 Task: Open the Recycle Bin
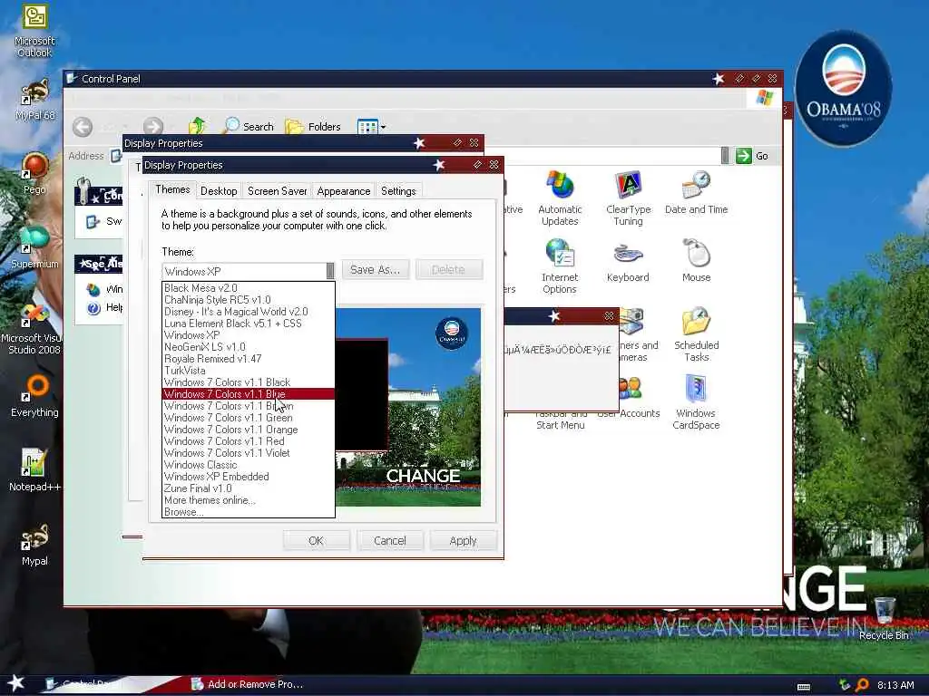pyautogui.click(x=884, y=618)
